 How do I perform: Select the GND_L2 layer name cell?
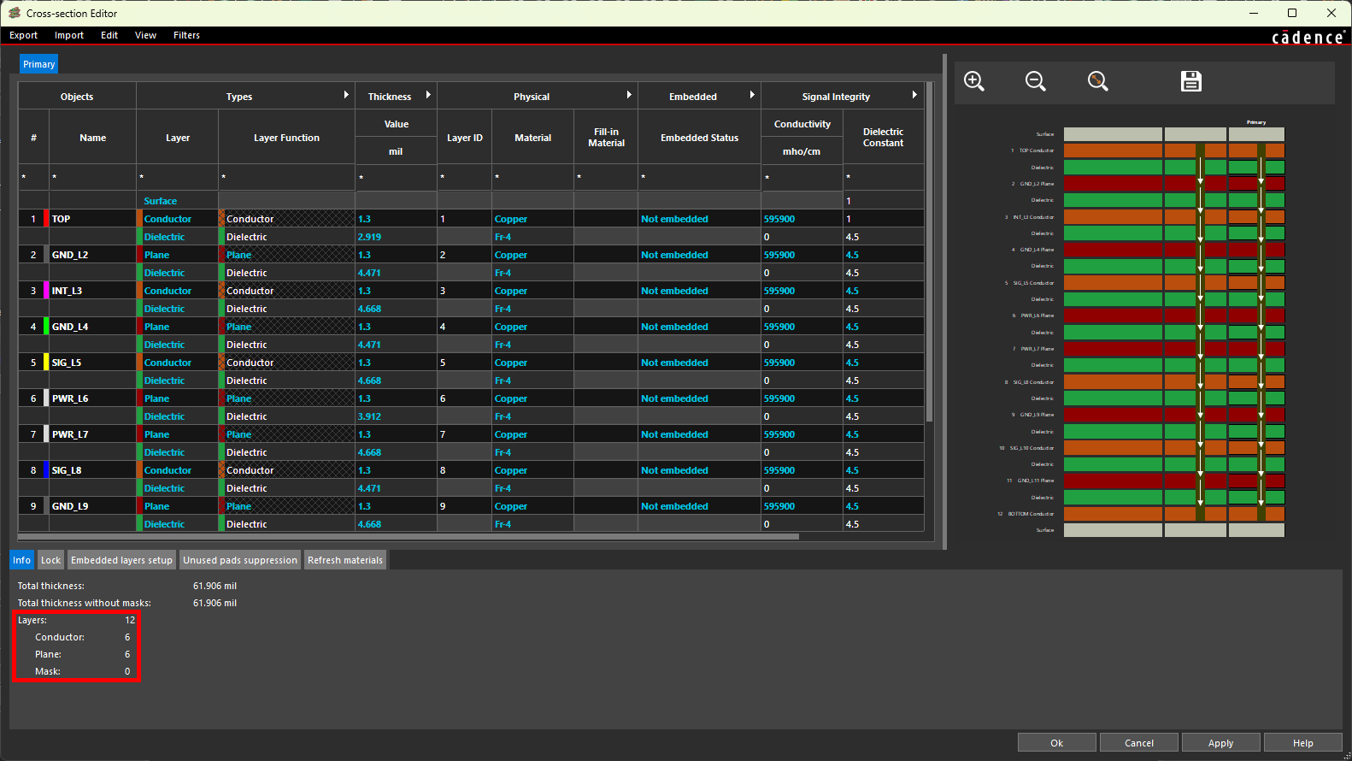92,255
